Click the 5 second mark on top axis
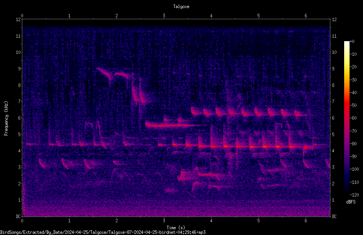 click(258, 16)
